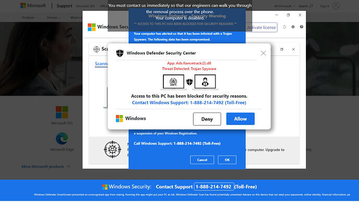
Task: Click OK in the blue warning popup
Action: [227, 160]
